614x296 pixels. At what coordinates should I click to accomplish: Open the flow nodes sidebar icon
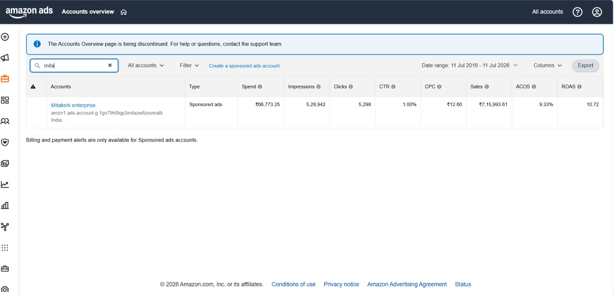pyautogui.click(x=5, y=227)
